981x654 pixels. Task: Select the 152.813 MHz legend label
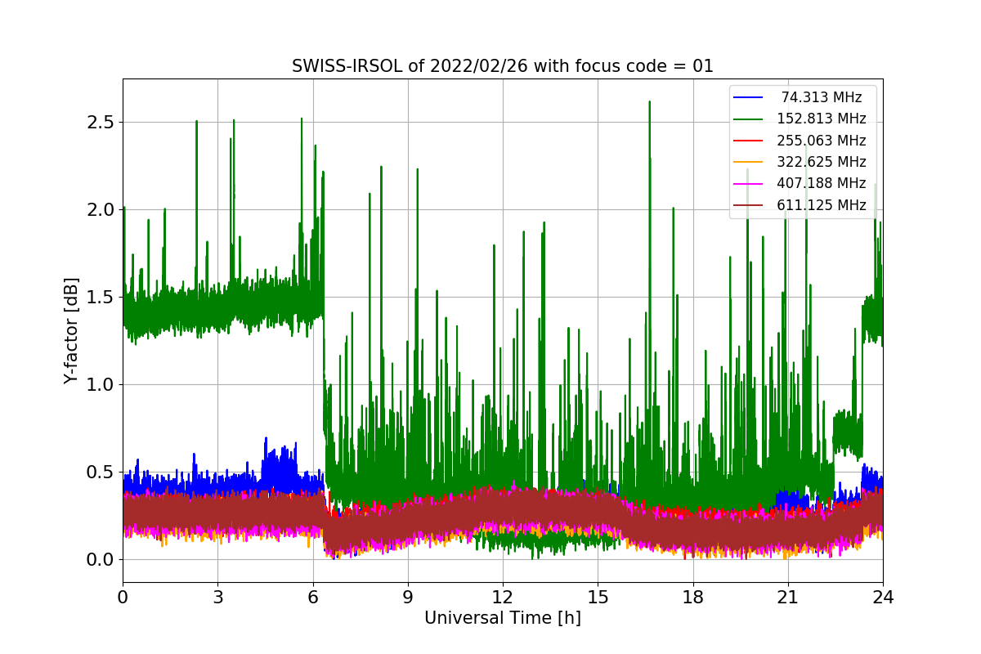(x=822, y=119)
